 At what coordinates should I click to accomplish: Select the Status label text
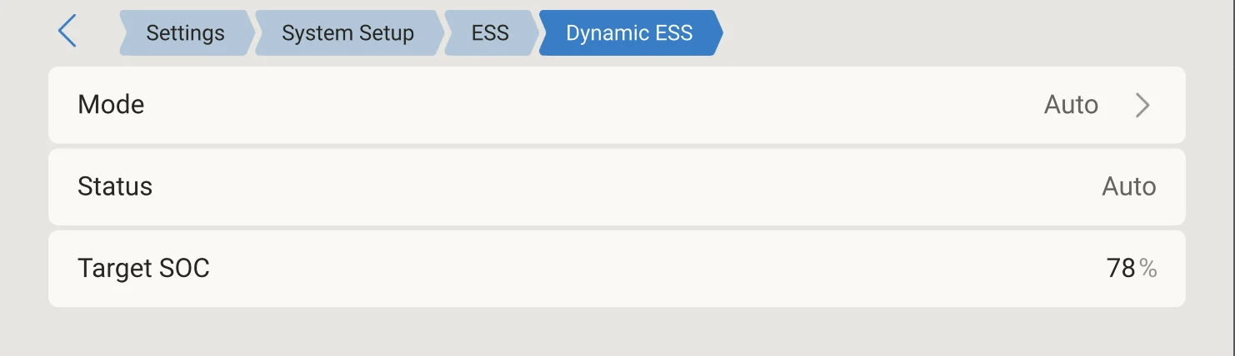click(115, 186)
